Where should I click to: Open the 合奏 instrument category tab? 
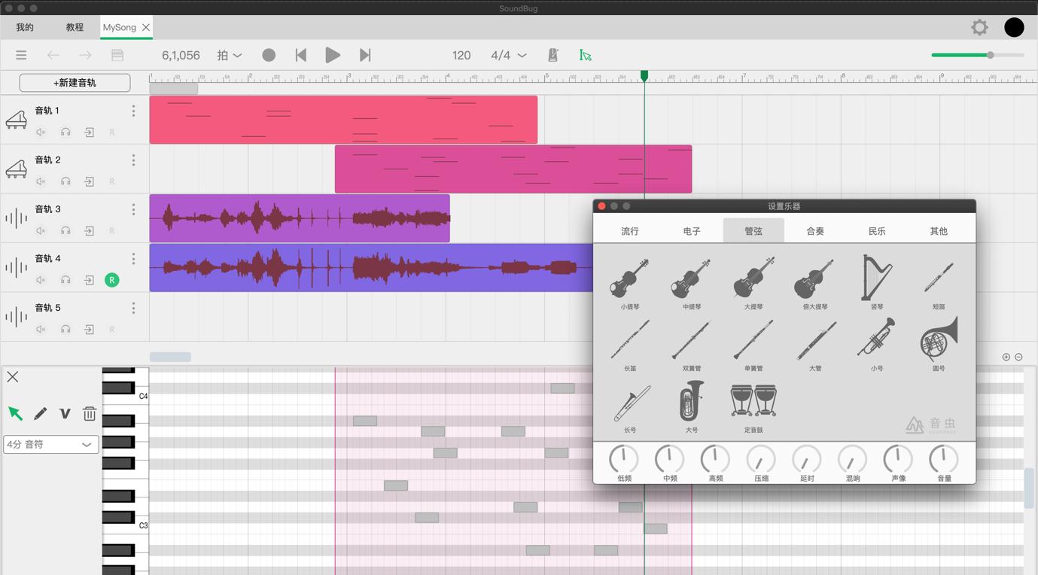815,231
